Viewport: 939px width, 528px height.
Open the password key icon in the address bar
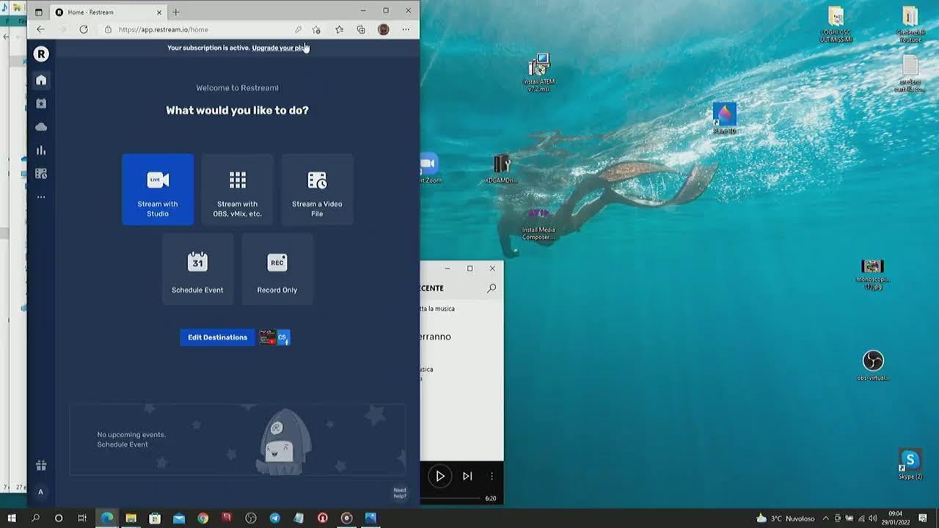tap(298, 29)
